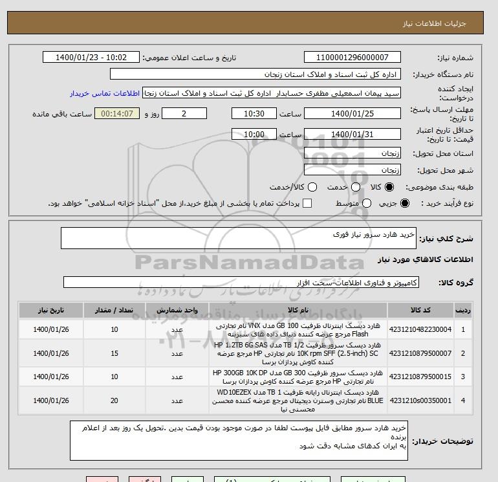Click product code 4231210879500007
Image resolution: width=498 pixels, height=482 pixels.
point(420,353)
